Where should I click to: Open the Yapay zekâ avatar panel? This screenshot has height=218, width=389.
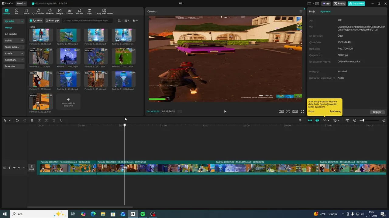104,12
